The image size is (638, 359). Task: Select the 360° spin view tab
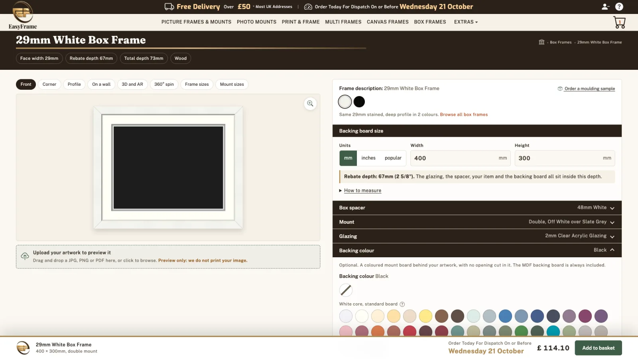click(x=164, y=84)
